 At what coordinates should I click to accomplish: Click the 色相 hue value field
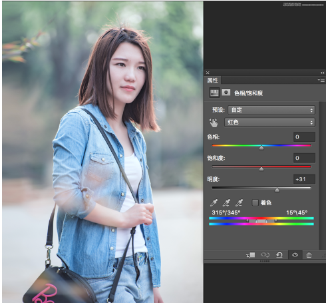[x=304, y=137]
